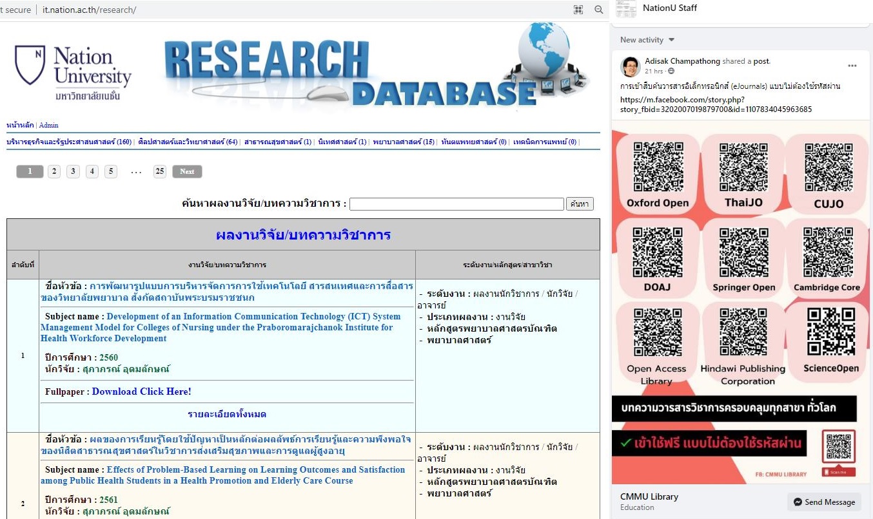Jump to page 25 of results

[x=160, y=171]
